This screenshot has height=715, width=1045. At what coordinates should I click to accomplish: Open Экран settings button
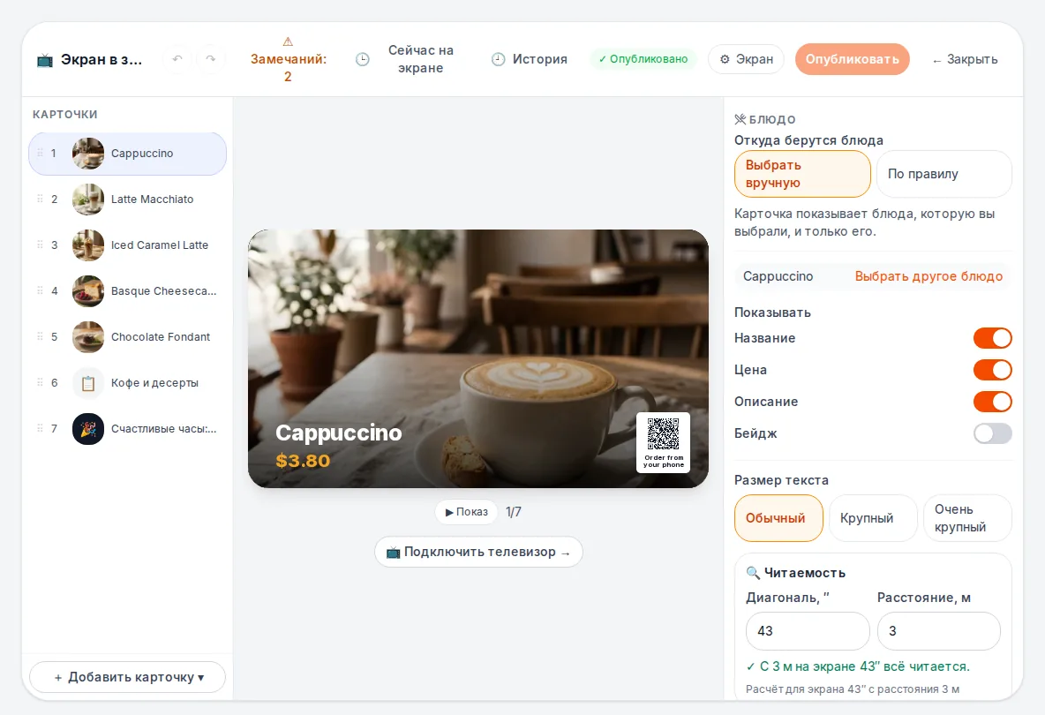746,59
